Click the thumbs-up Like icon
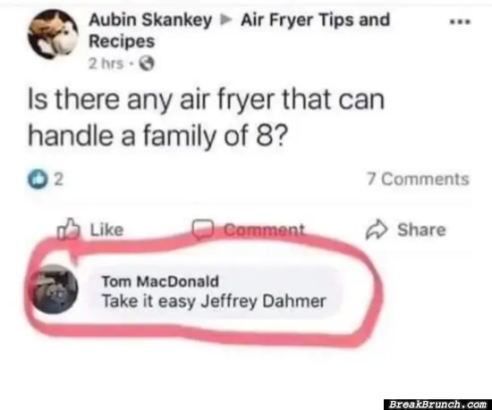Viewport: 492px width, 410px height. click(x=67, y=229)
